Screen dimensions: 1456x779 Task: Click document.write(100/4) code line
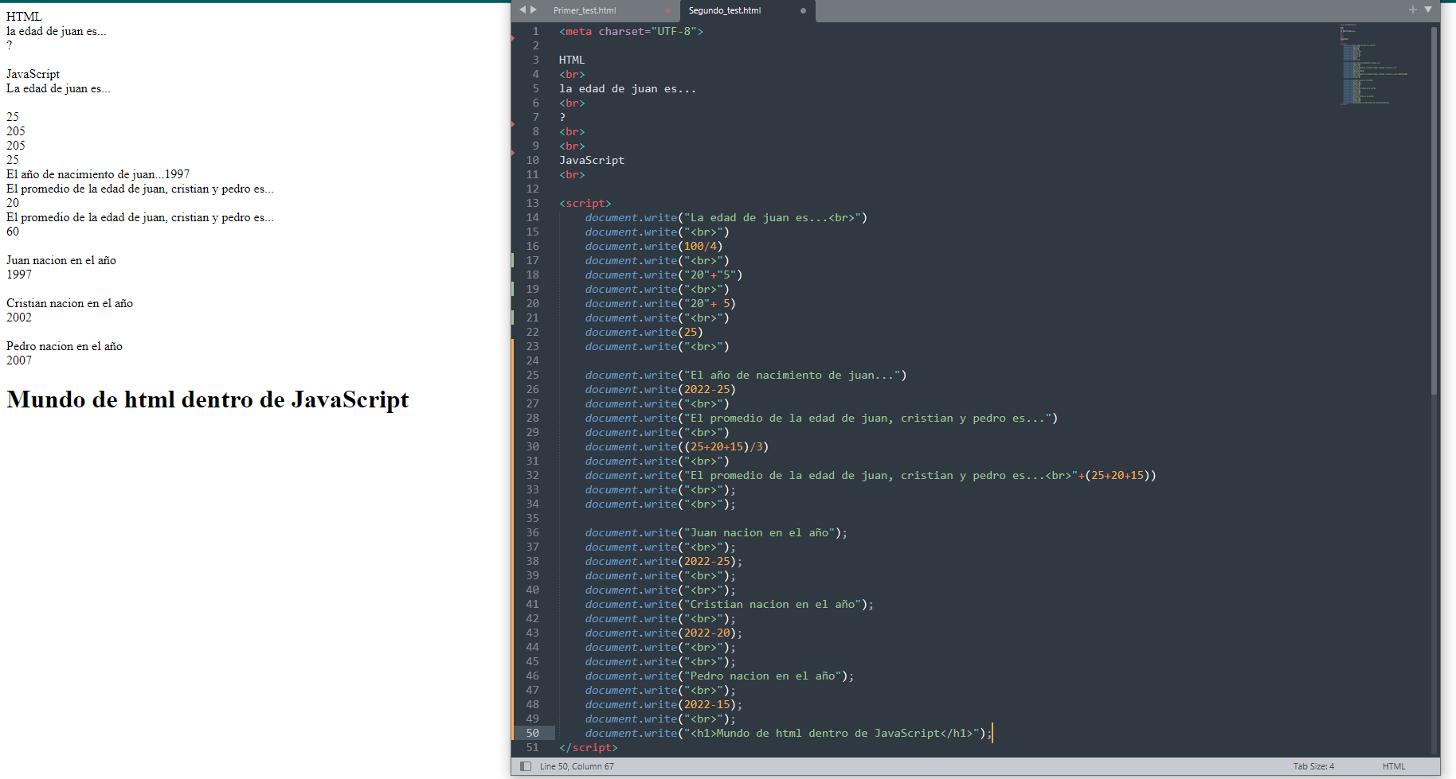(x=653, y=246)
